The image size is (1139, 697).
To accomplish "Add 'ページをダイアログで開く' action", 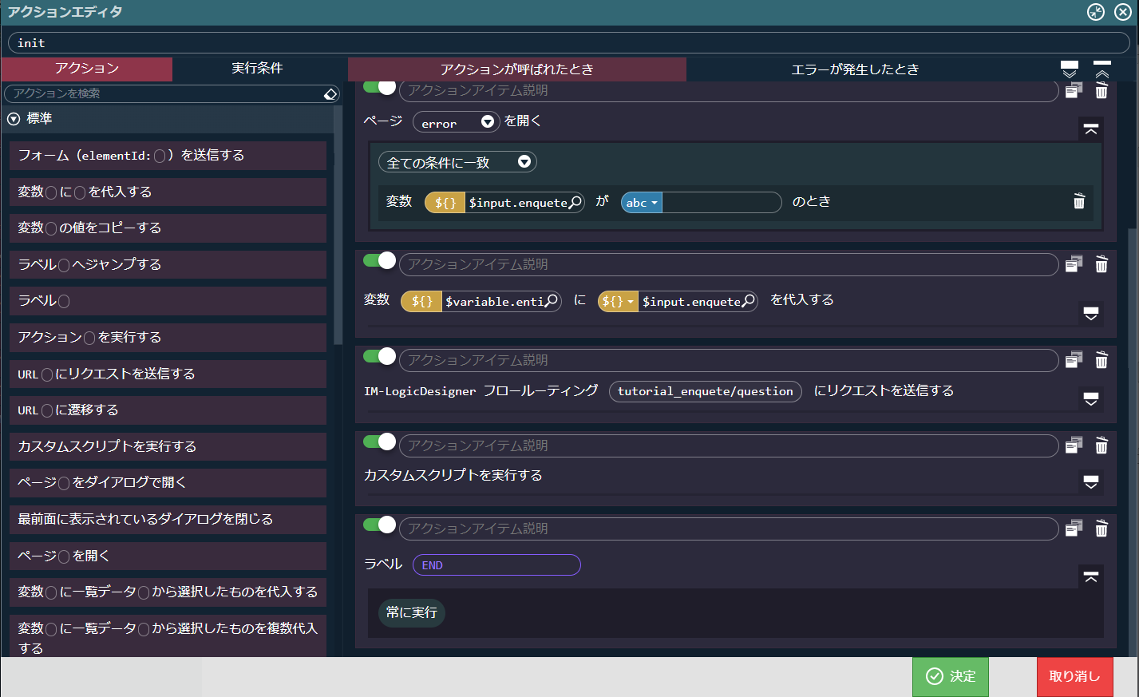I will coord(168,483).
